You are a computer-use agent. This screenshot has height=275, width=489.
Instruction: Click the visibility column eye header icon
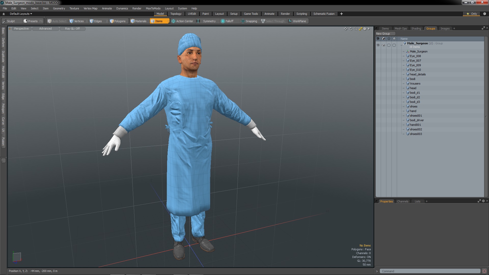click(378, 39)
